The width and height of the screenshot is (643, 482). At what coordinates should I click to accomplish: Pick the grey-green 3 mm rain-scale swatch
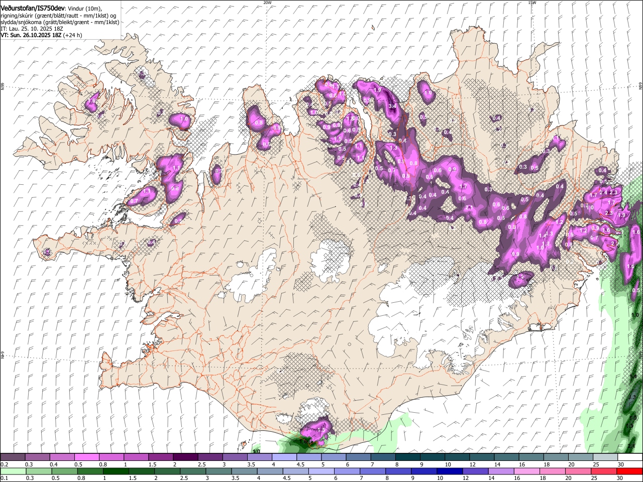pos(219,471)
